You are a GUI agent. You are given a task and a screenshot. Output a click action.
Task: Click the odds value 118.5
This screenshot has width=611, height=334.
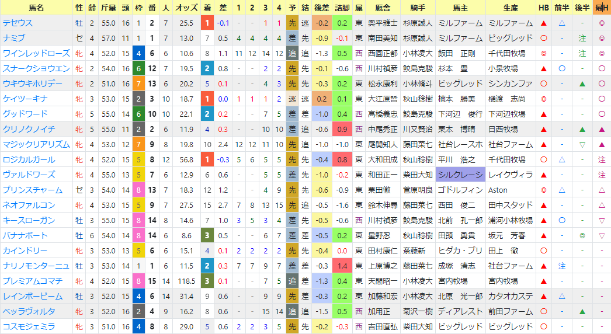[186, 281]
